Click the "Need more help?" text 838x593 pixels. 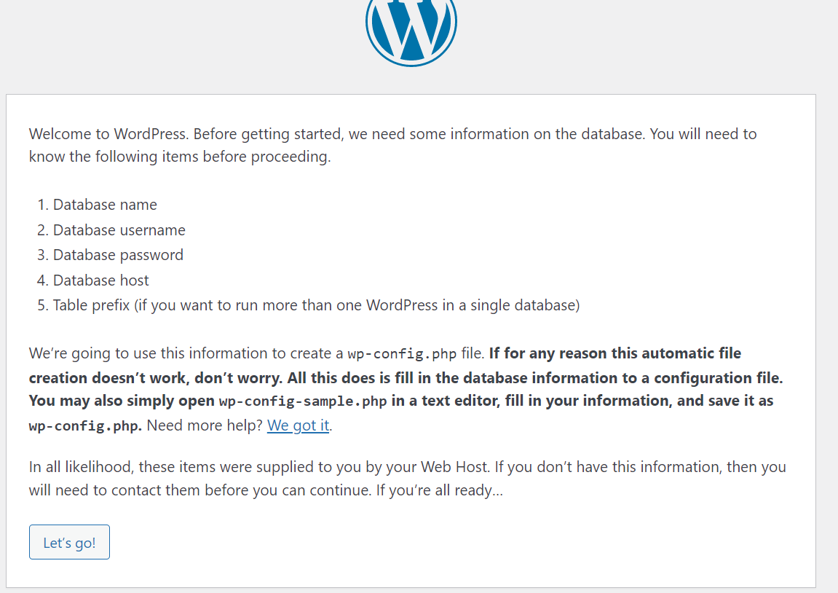205,425
